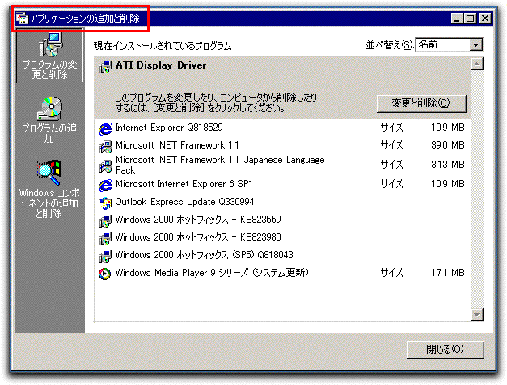This screenshot has height=385, width=507.
Task: Open Windows コンポーネントの追加と削除 section
Action: tap(49, 189)
